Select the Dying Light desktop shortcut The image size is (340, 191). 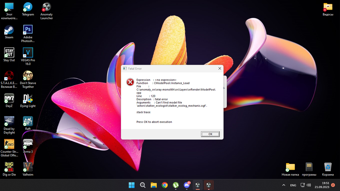point(28,101)
